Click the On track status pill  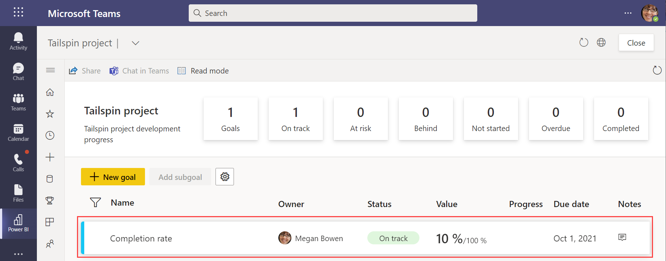click(x=393, y=238)
